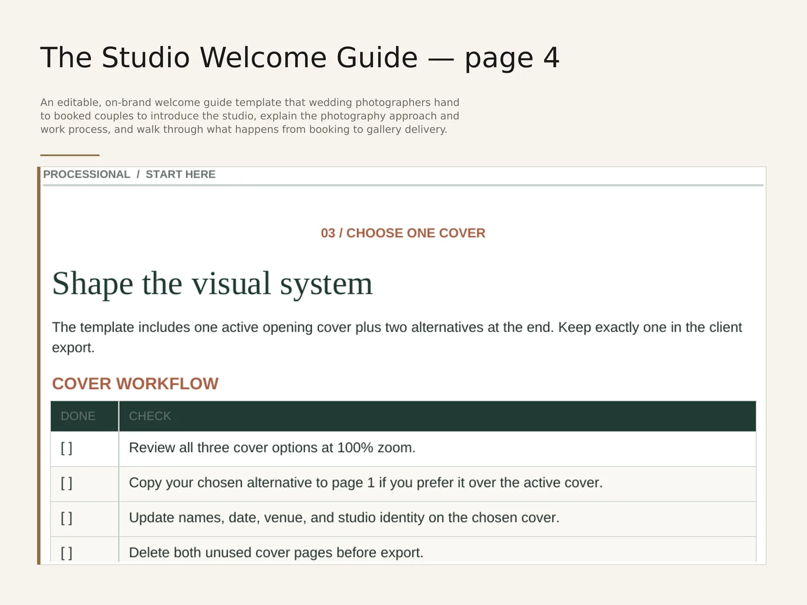Tick the checkbox for 'Delete both unused cover pages'

(x=67, y=553)
